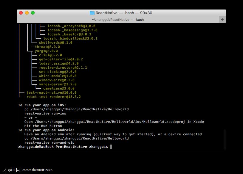Click yargs@5.0.0 entry

click(46, 51)
